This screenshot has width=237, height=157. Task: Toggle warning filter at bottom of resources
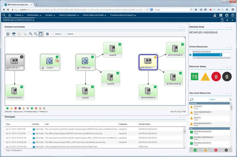point(205,150)
